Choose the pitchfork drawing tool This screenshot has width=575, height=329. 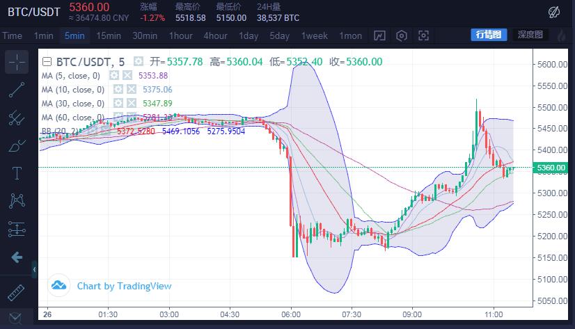(17, 118)
